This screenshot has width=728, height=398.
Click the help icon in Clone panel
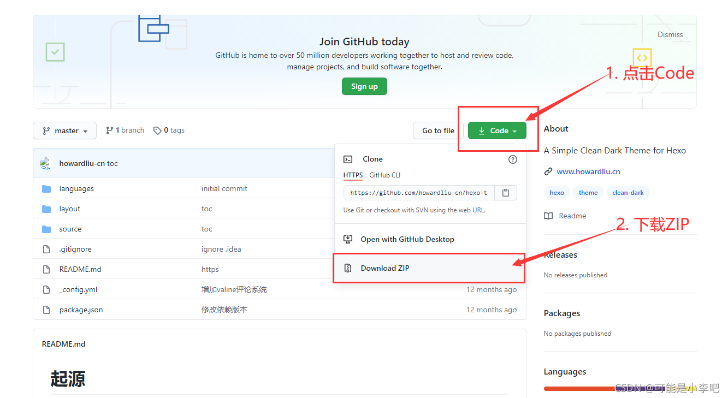pos(512,159)
